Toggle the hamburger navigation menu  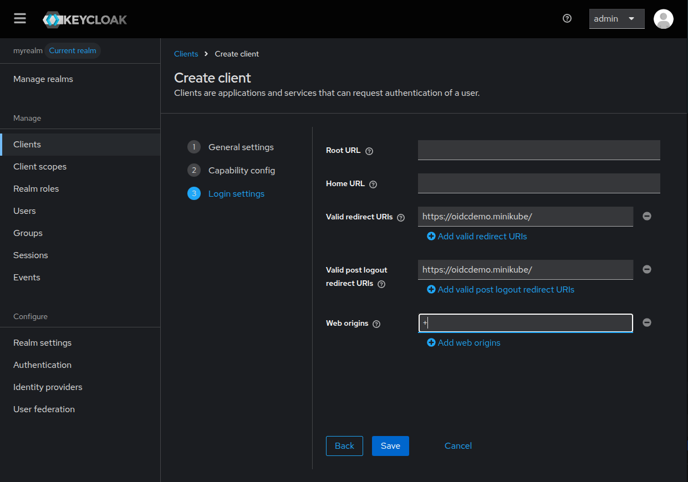point(20,19)
